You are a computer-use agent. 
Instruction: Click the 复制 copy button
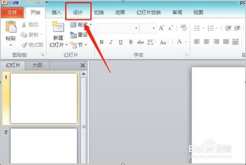[30, 35]
